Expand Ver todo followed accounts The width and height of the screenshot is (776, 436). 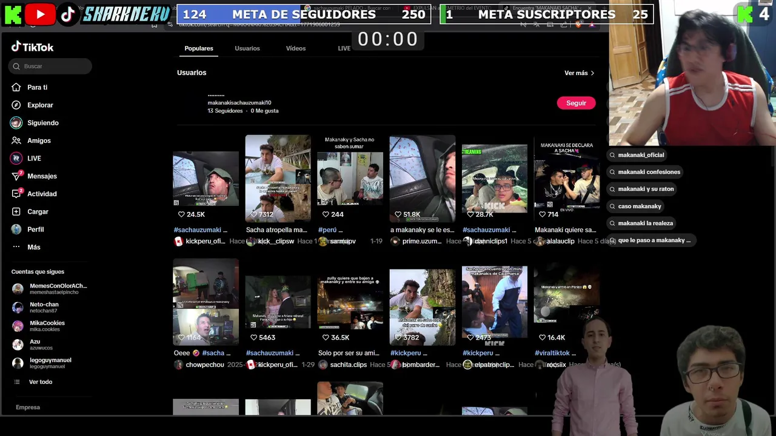coord(33,382)
